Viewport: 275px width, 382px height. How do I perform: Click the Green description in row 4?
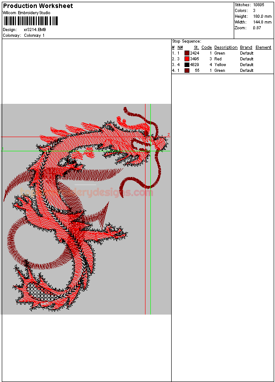click(220, 71)
